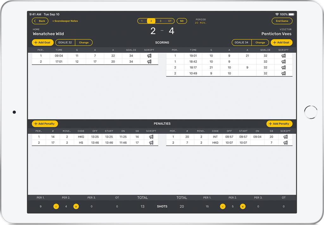
Task: Announce Penticton's HKG penalty at 10:07
Action: point(285,142)
